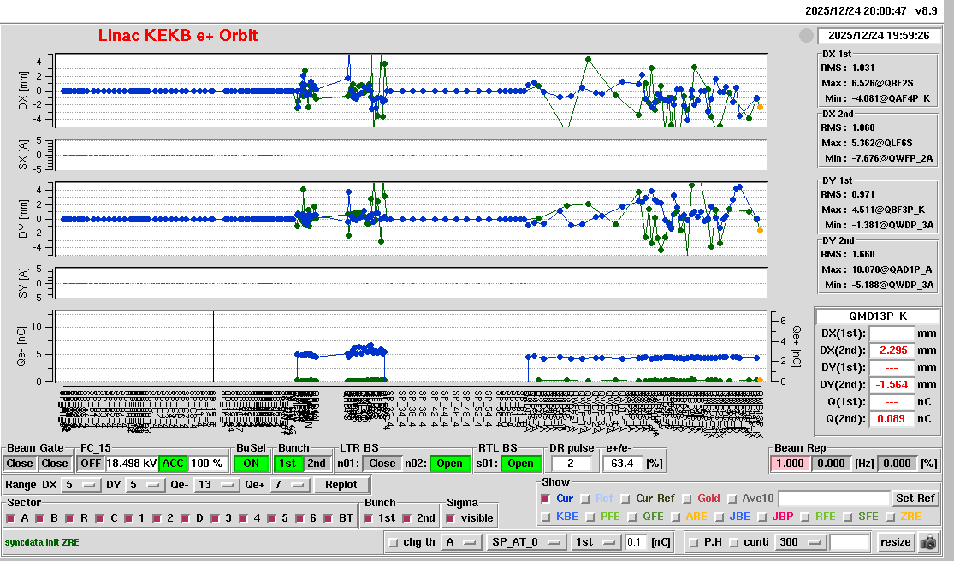Click the second Beam Gate Close button
This screenshot has width=954, height=561.
(54, 464)
